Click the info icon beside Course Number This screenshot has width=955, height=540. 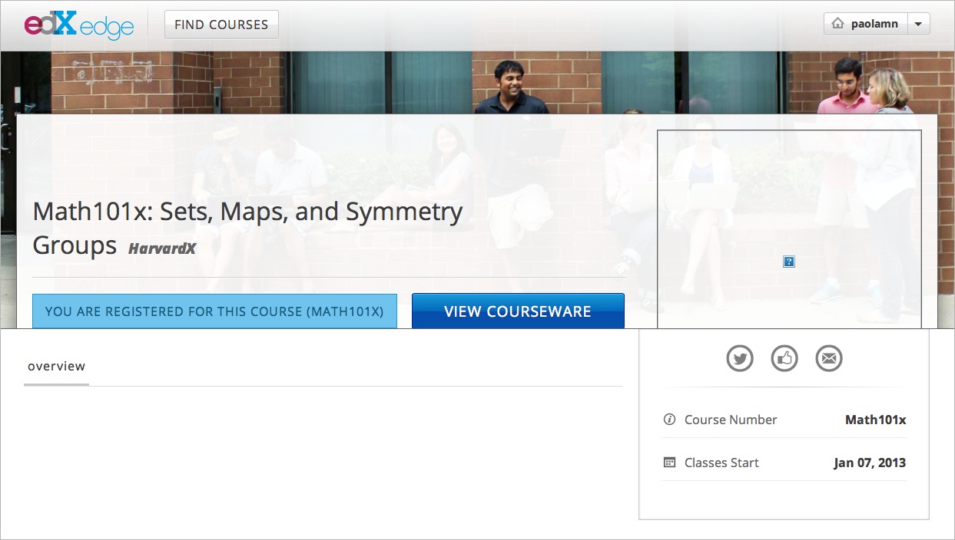tap(669, 420)
